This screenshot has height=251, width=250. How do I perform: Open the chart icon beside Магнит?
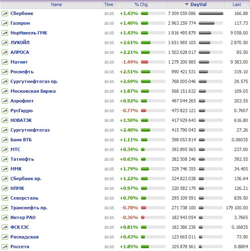pos(5,62)
